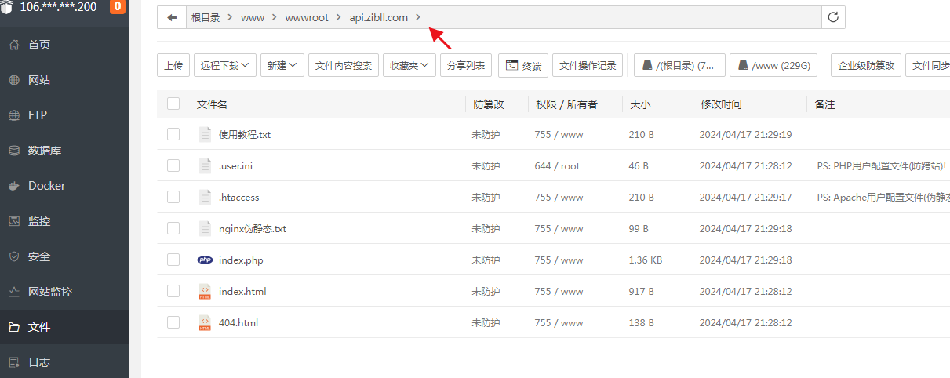950x378 pixels.
Task: Check the box for .htaccess
Action: [x=173, y=197]
